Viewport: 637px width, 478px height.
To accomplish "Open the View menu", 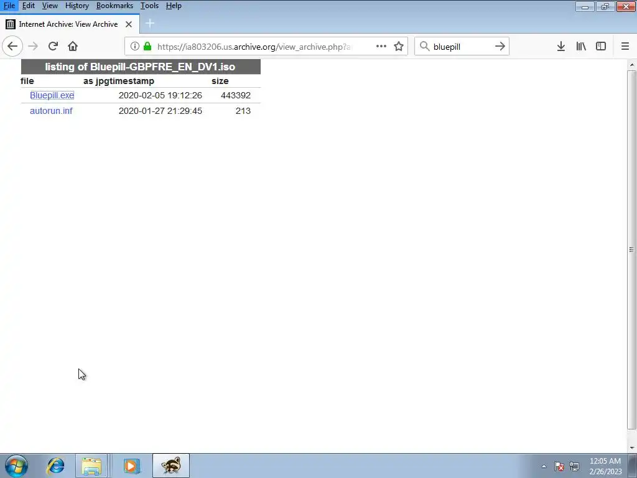I will tap(50, 6).
